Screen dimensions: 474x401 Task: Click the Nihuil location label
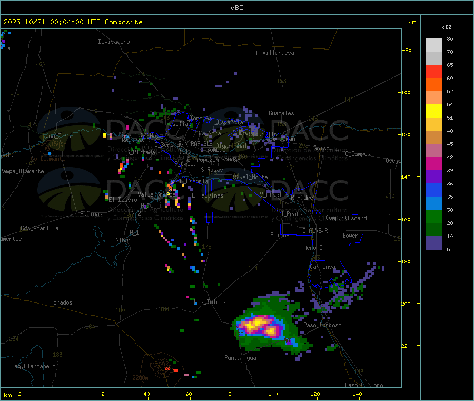[x=124, y=240]
